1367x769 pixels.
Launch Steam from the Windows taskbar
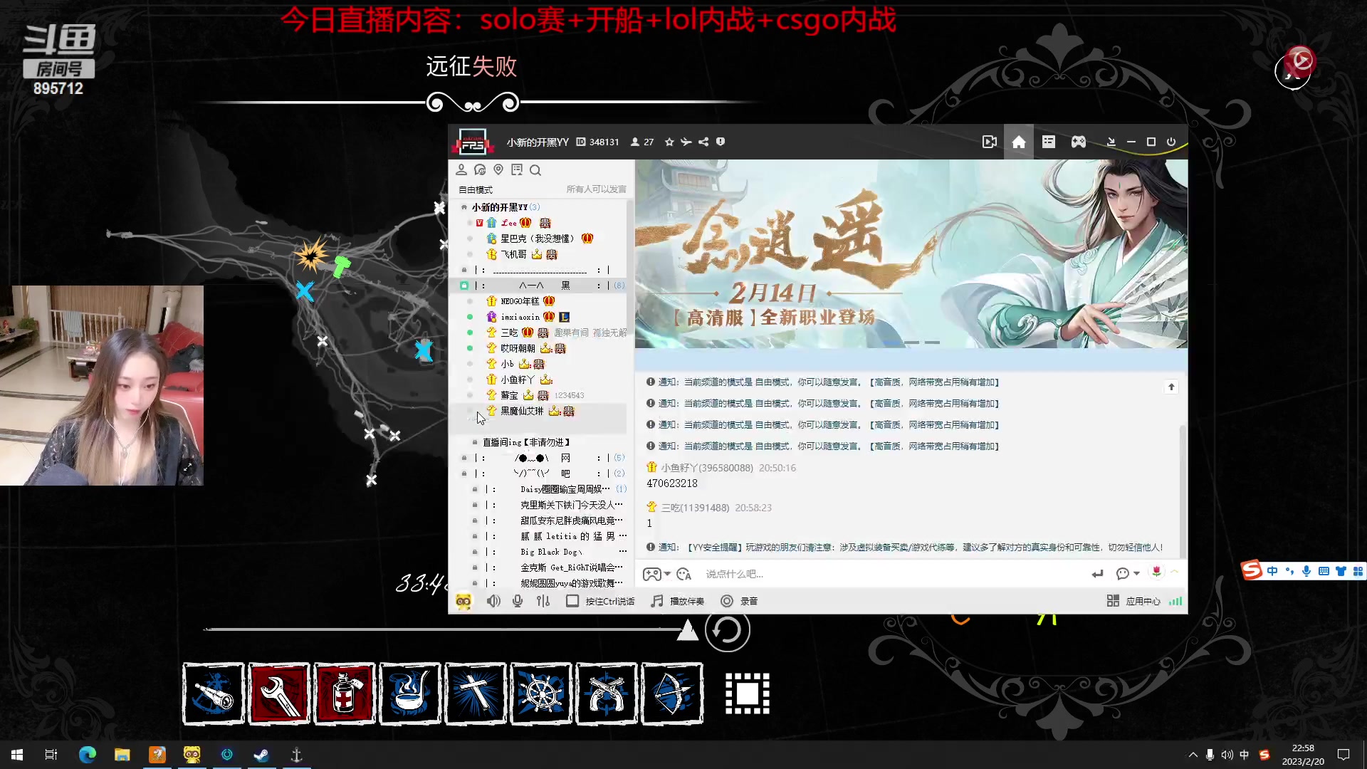pyautogui.click(x=261, y=755)
